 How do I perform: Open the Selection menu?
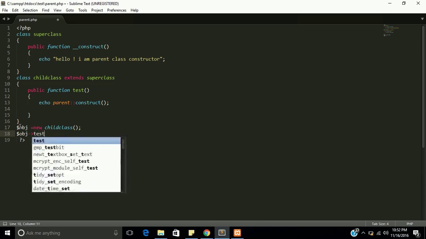30,10
